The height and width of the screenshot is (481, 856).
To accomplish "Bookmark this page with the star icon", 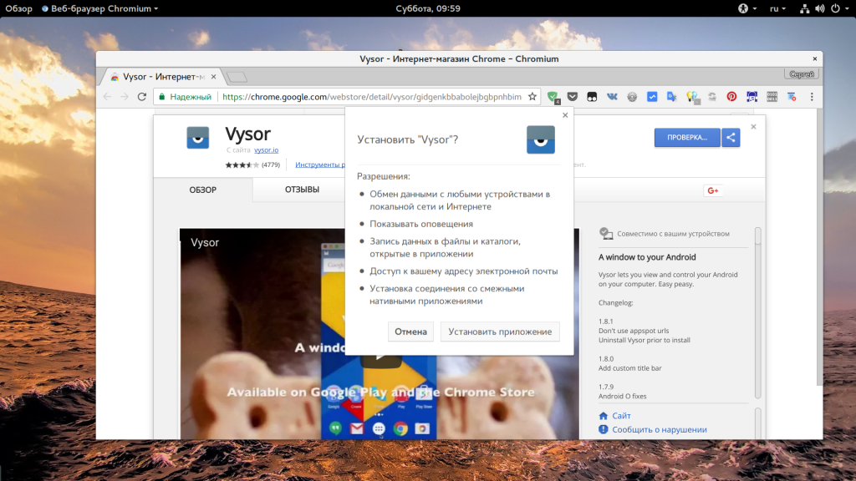I will coord(532,97).
